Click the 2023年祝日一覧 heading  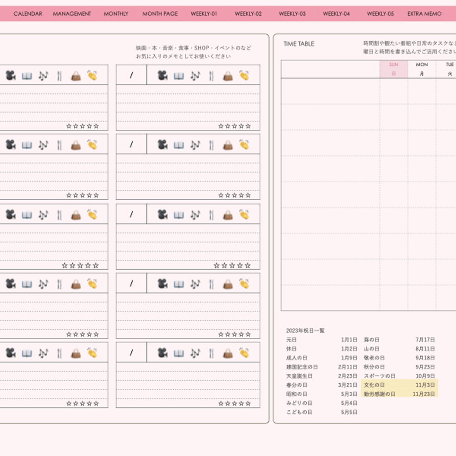click(x=305, y=331)
